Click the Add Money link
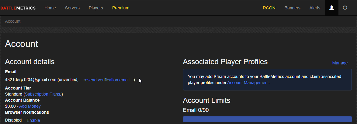 click(30, 106)
